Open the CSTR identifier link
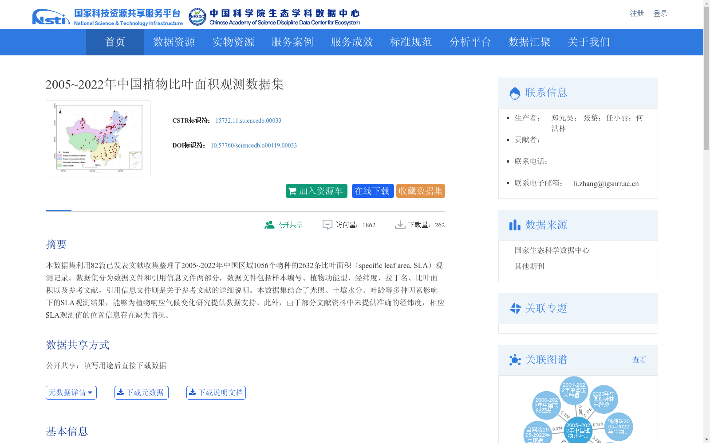The height and width of the screenshot is (443, 710). (x=248, y=120)
